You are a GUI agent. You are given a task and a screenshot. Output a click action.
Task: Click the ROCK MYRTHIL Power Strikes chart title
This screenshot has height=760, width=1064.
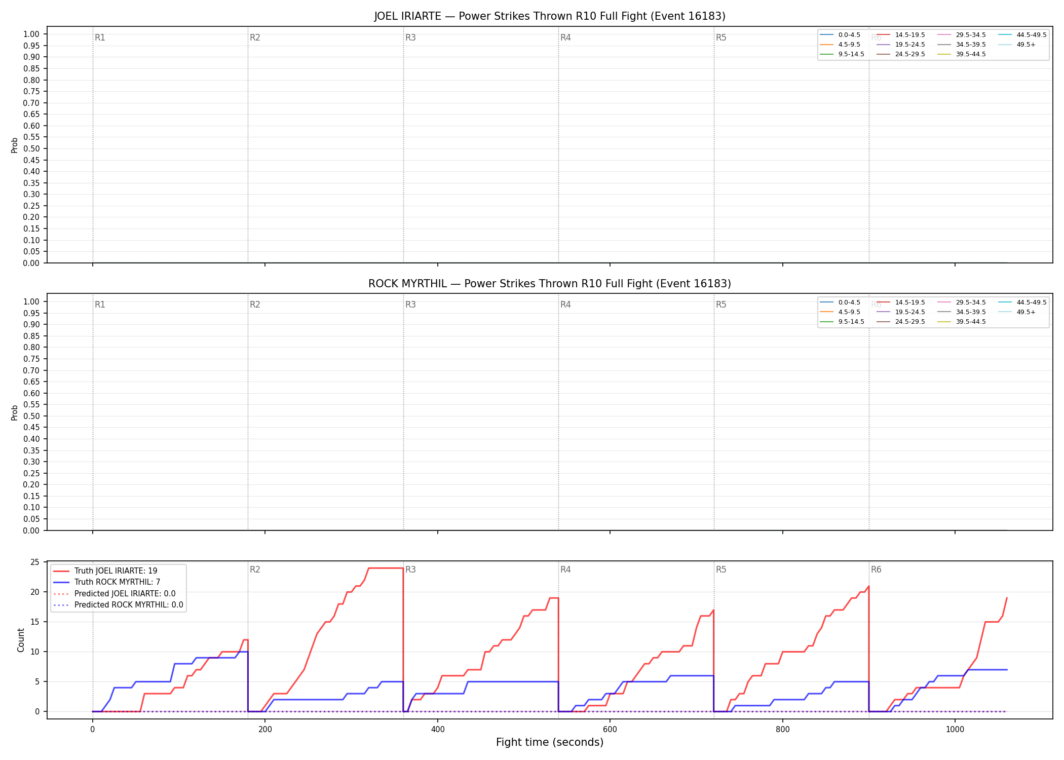point(550,284)
